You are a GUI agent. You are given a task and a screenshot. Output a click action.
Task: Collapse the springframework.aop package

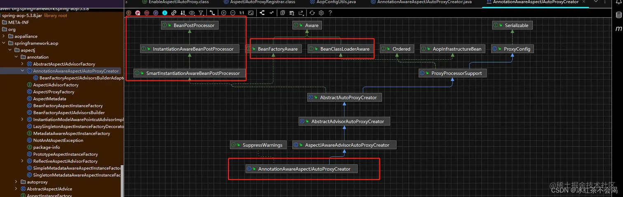tap(4, 43)
